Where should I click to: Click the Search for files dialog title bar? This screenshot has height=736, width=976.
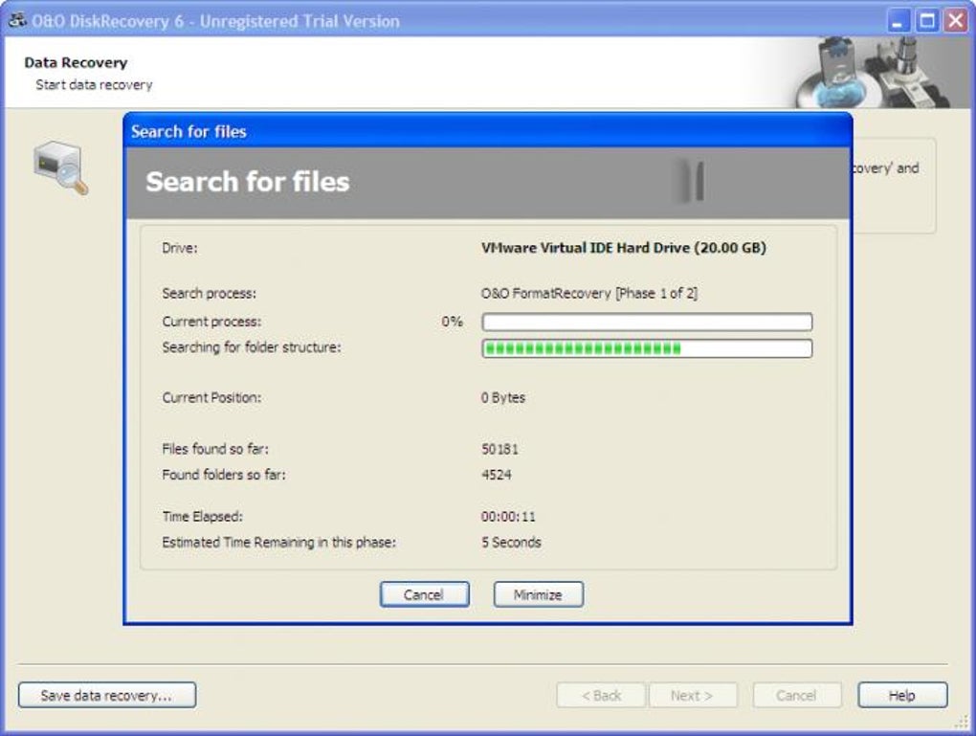[488, 131]
